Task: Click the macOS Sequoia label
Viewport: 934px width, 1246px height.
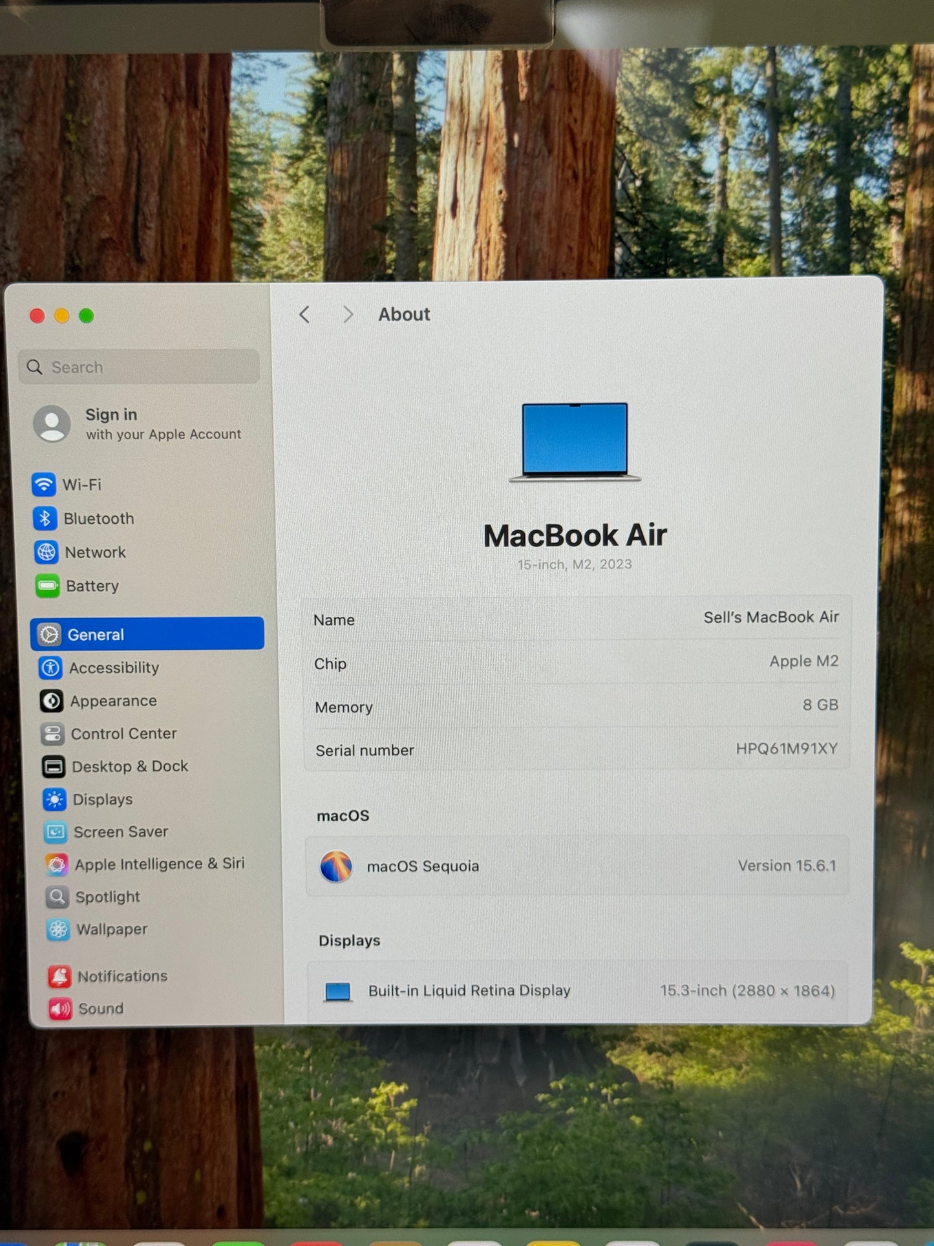Action: (x=423, y=866)
